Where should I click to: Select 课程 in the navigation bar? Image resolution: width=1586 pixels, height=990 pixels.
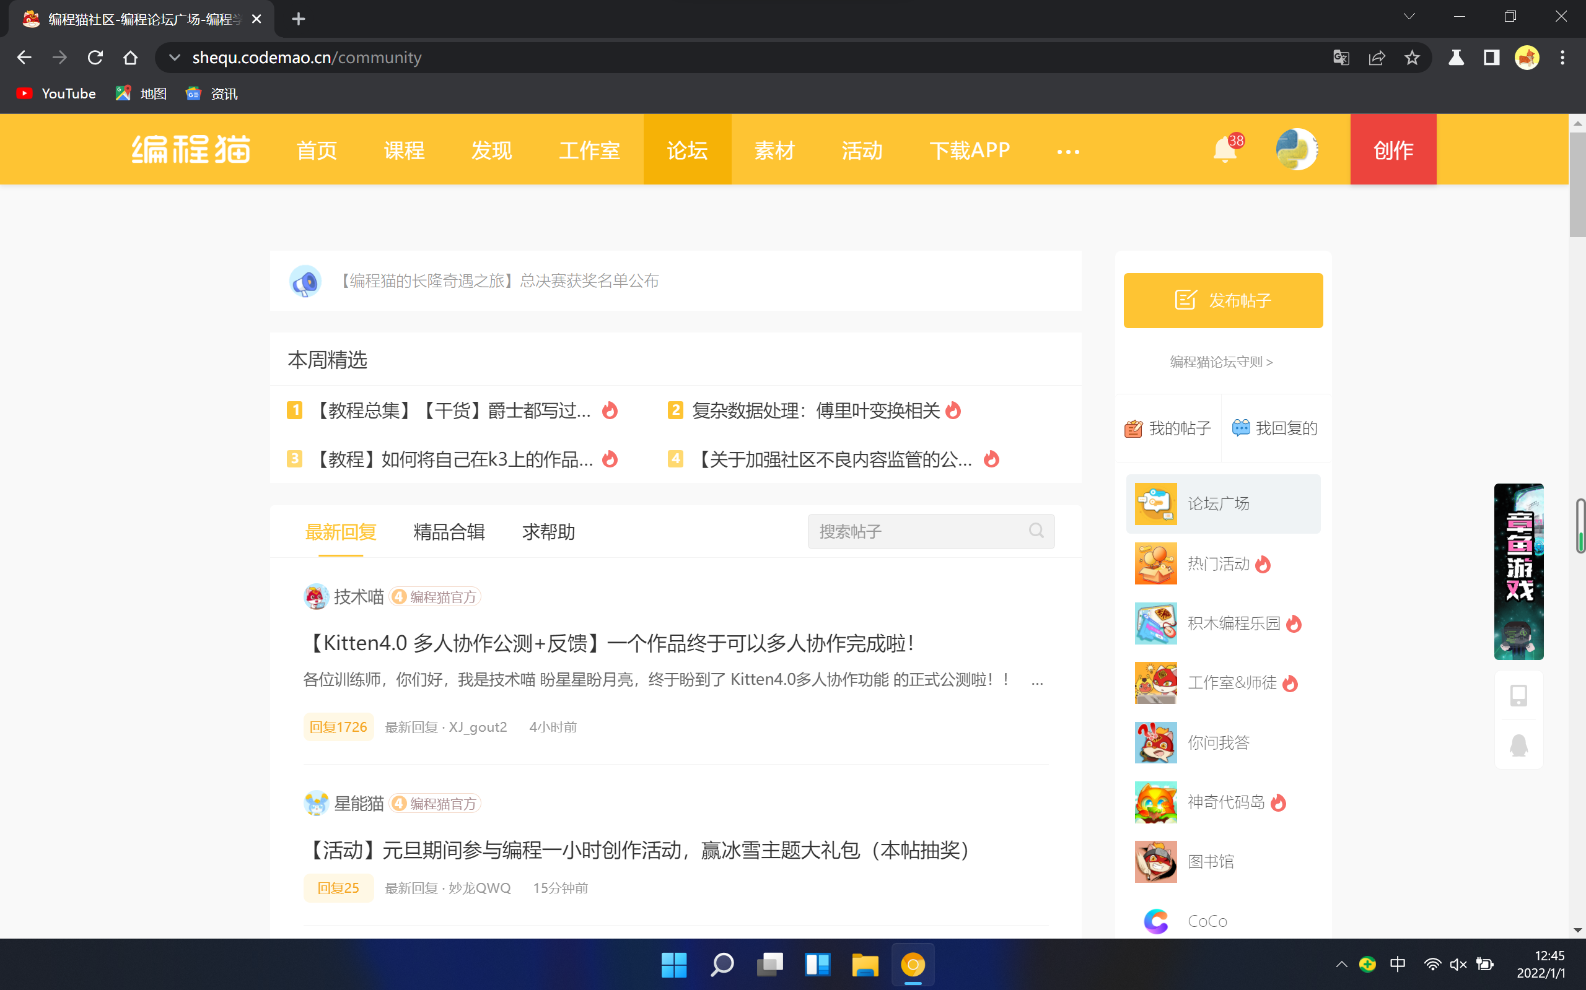[404, 150]
